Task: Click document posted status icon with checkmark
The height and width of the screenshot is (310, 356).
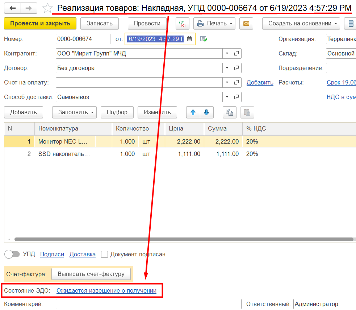Action: tap(204, 39)
